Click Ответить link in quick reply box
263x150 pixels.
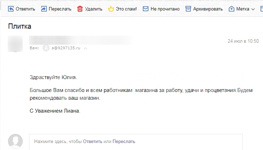[93, 141]
